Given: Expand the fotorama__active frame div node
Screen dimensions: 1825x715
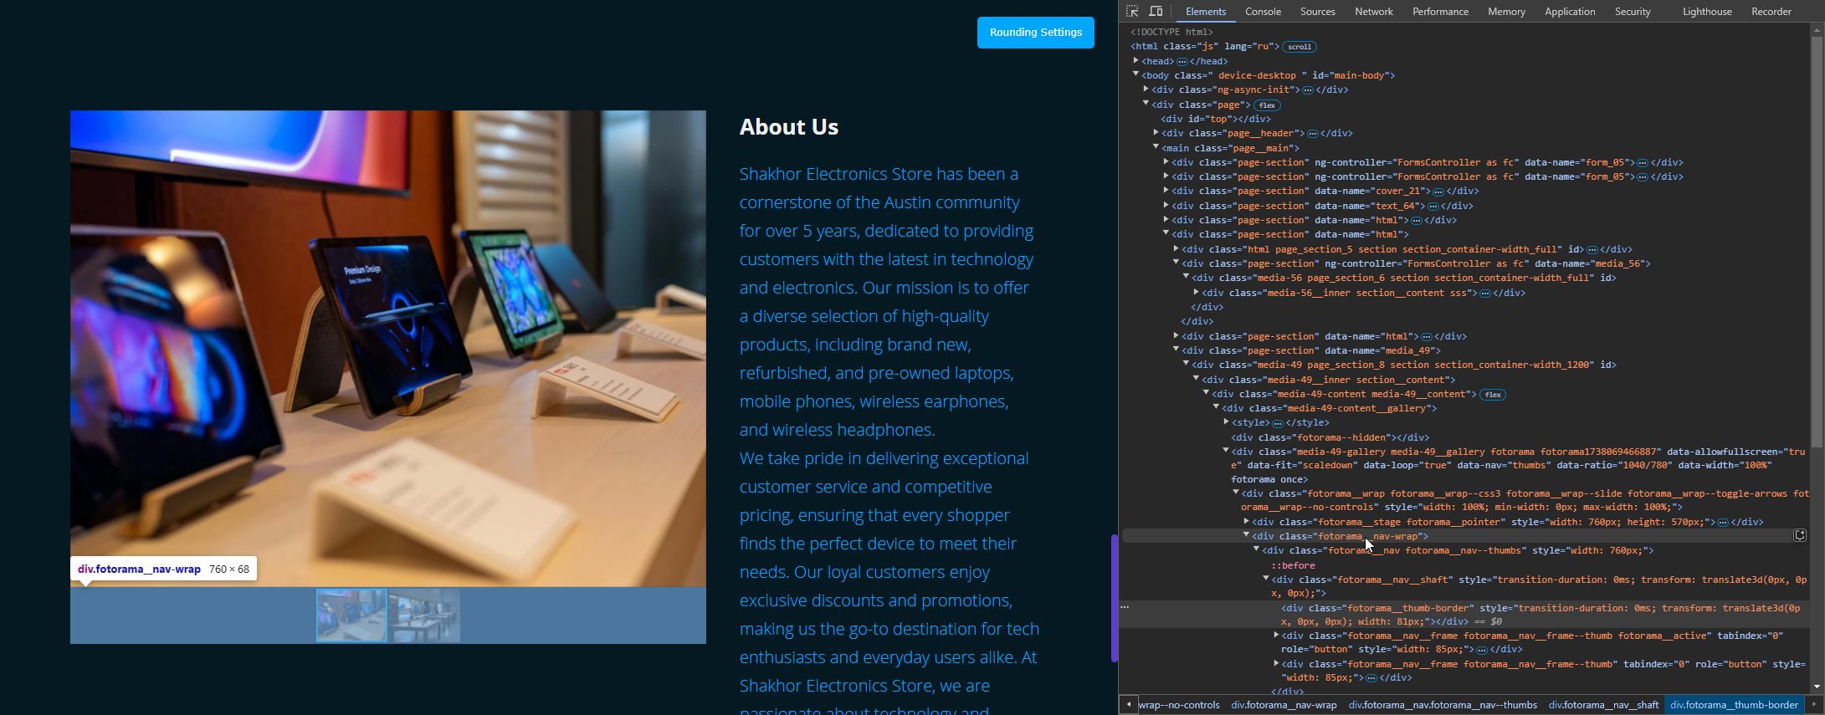Looking at the screenshot, I should tap(1277, 635).
